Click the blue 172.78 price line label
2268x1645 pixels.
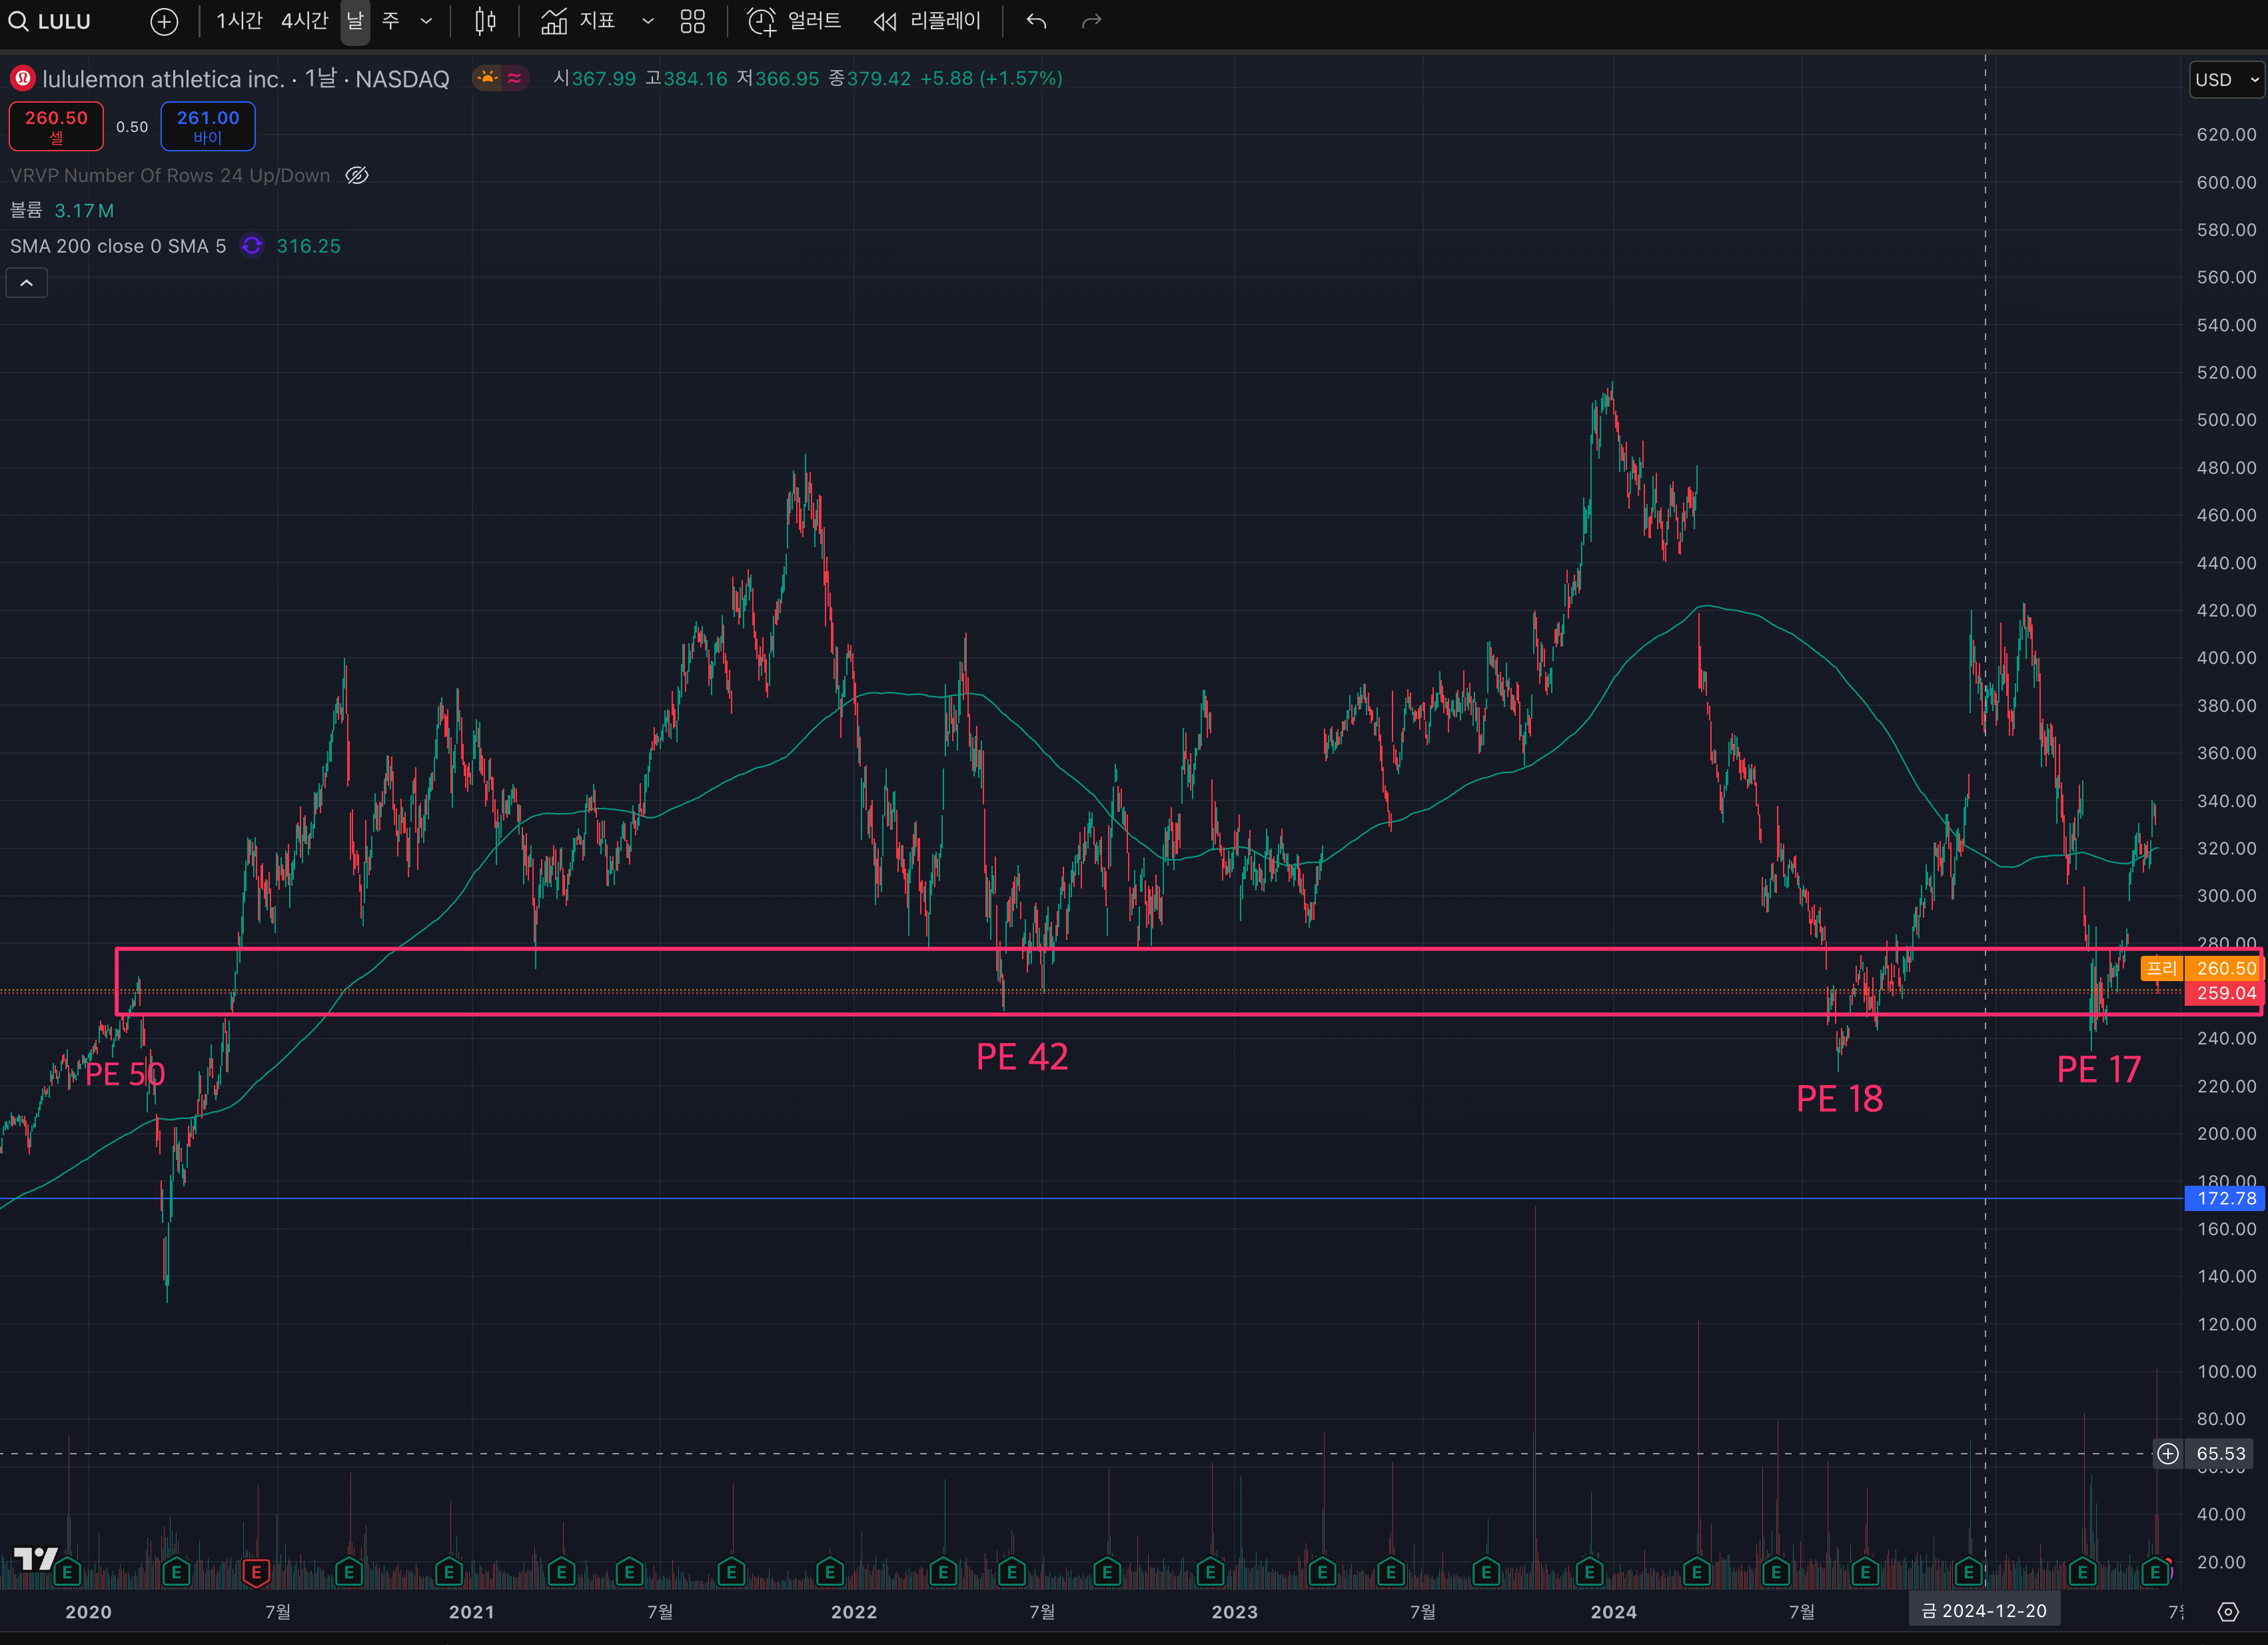[x=2225, y=1198]
